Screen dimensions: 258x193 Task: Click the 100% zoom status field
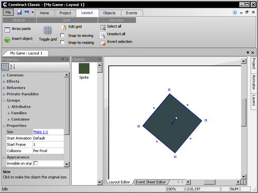pyautogui.click(x=175, y=189)
